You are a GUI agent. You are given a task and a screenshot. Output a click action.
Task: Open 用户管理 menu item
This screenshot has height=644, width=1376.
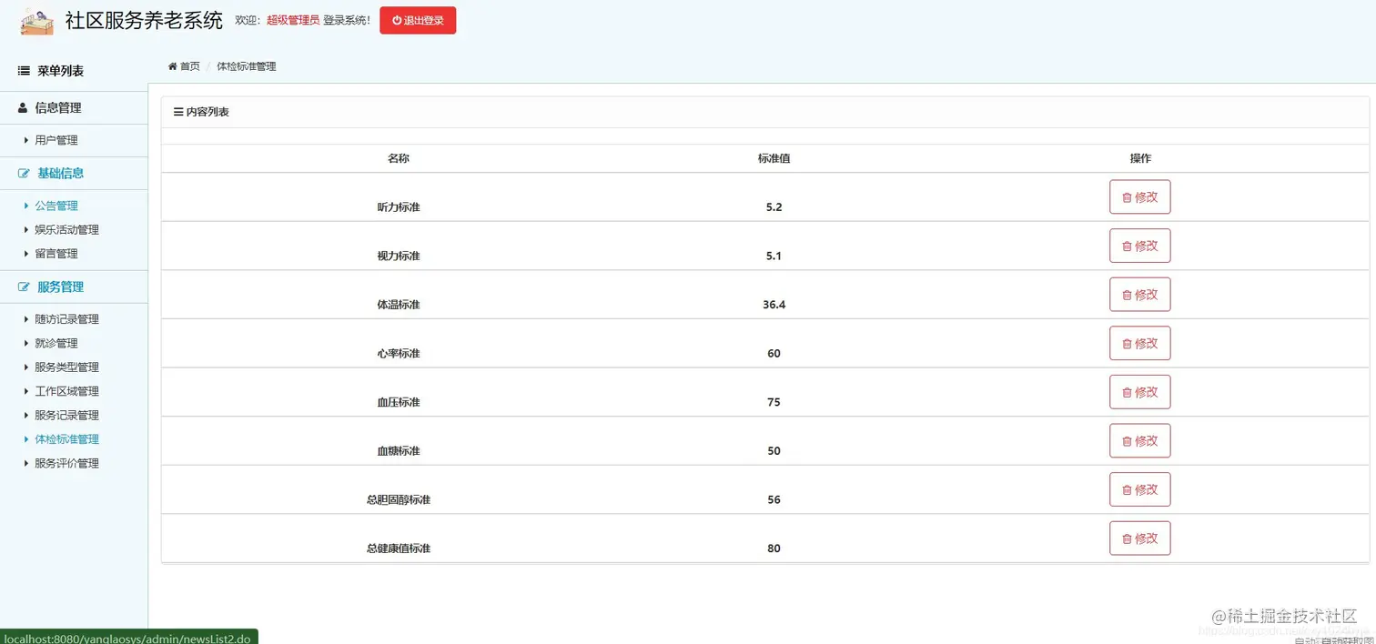56,140
